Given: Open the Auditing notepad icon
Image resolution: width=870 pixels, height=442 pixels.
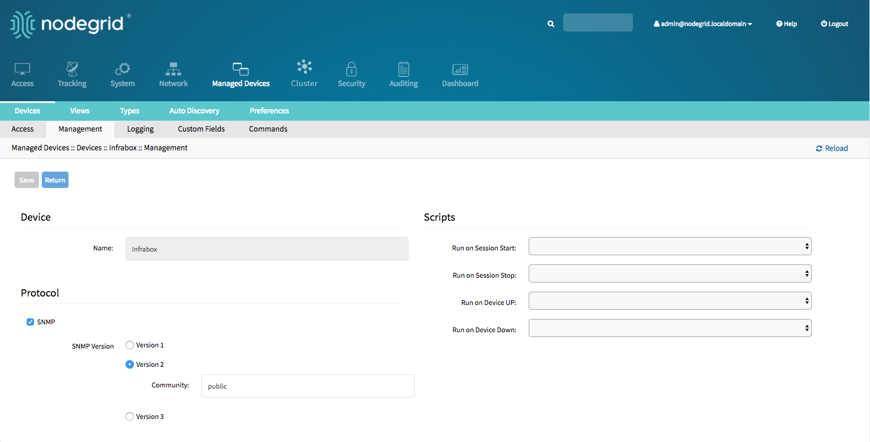Looking at the screenshot, I should coord(404,69).
